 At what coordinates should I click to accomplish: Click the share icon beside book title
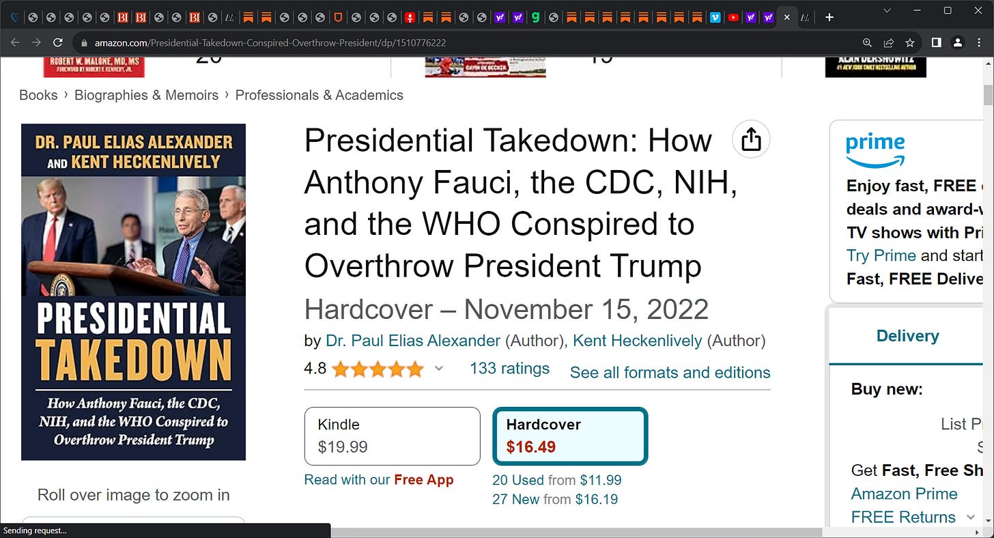click(750, 139)
